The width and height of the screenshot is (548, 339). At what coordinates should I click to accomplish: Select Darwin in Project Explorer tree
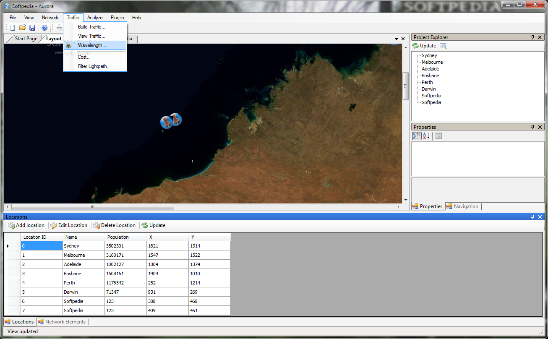(429, 89)
